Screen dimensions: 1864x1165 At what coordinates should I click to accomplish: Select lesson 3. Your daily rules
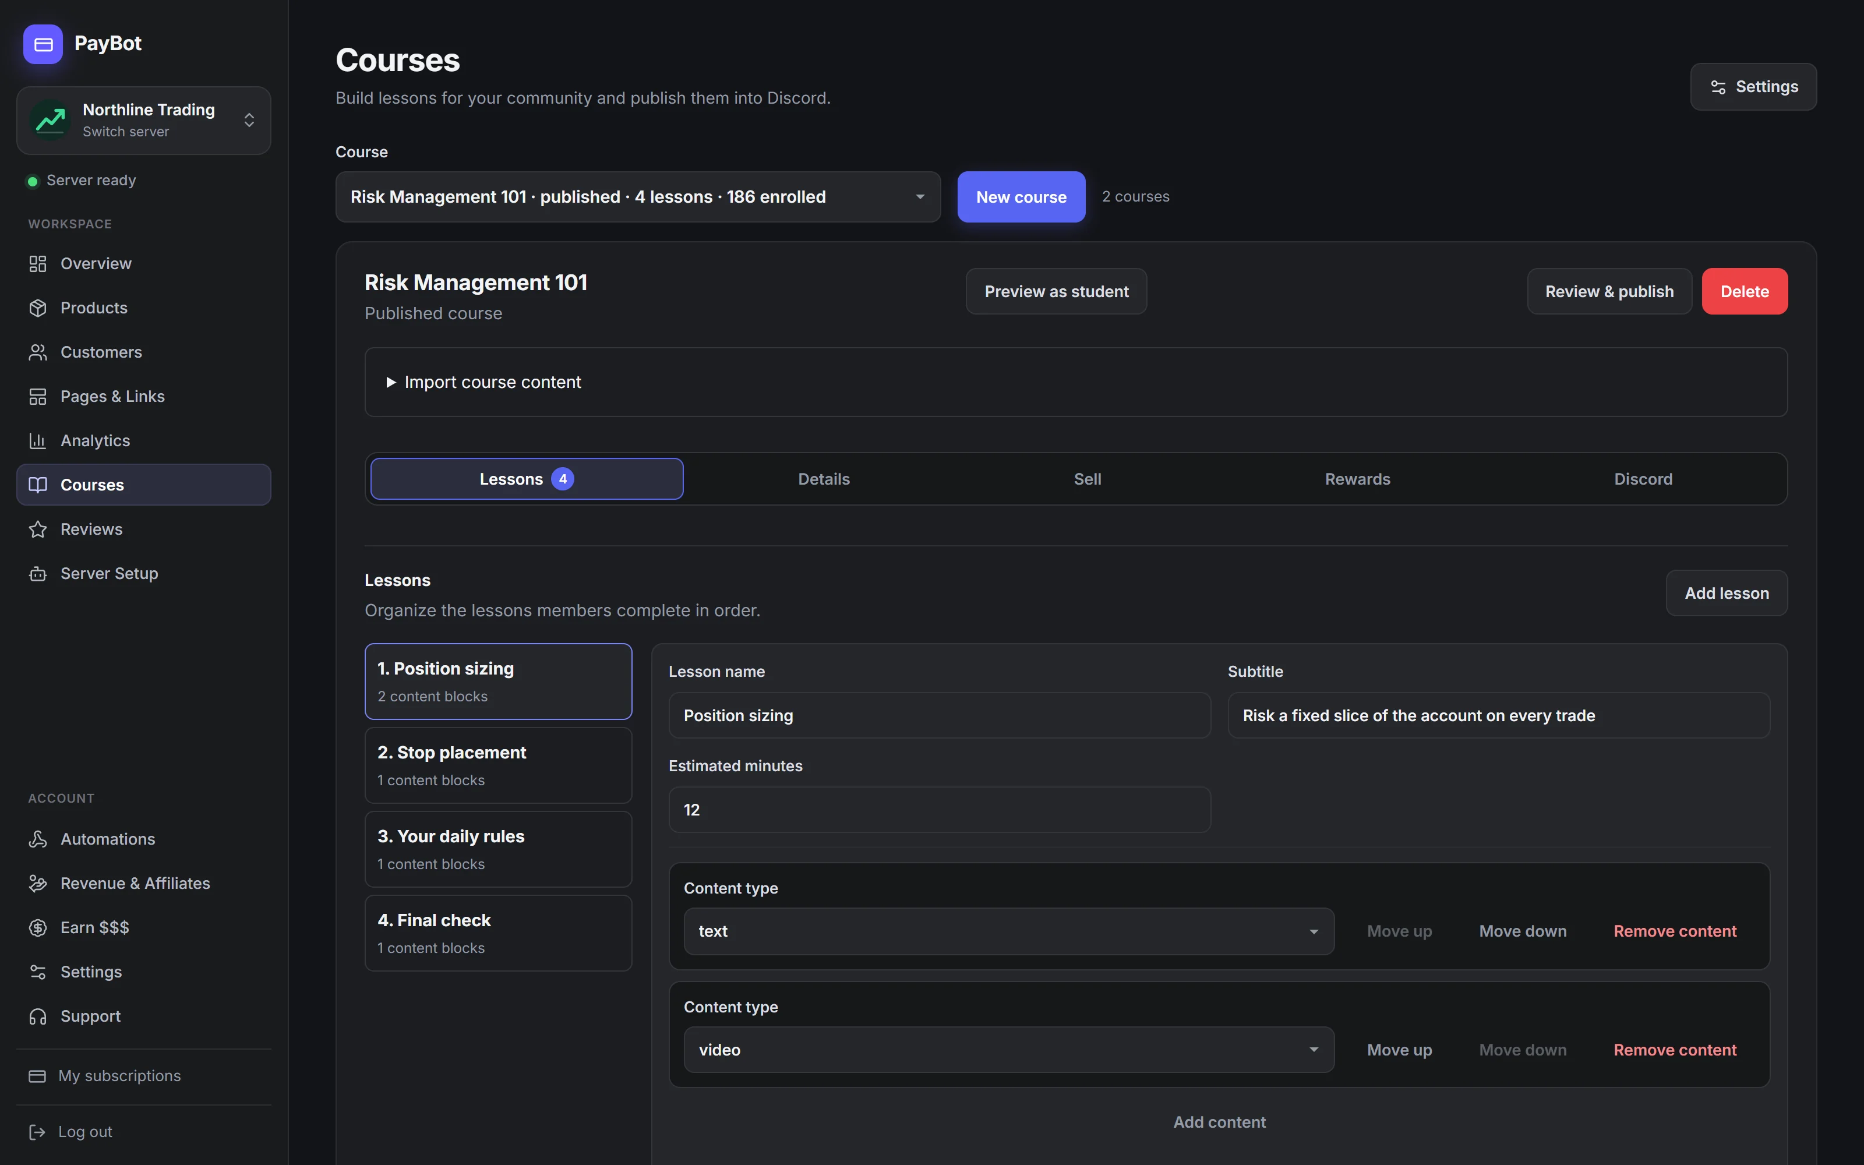[499, 849]
